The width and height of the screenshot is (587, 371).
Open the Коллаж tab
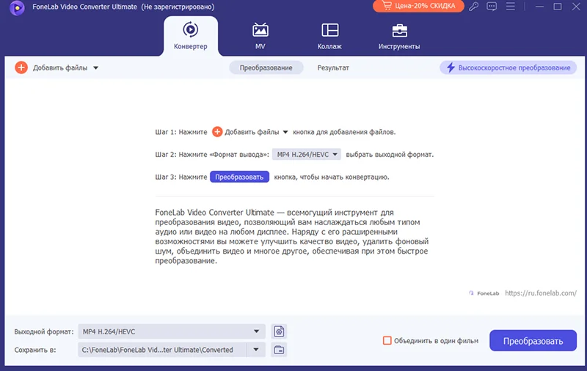tap(329, 36)
